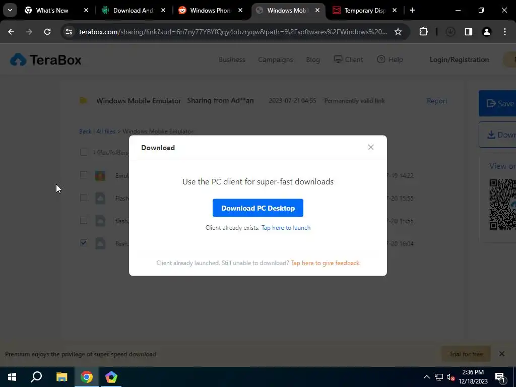Open Chrome downloads icon
This screenshot has height=387, width=516.
(x=450, y=32)
